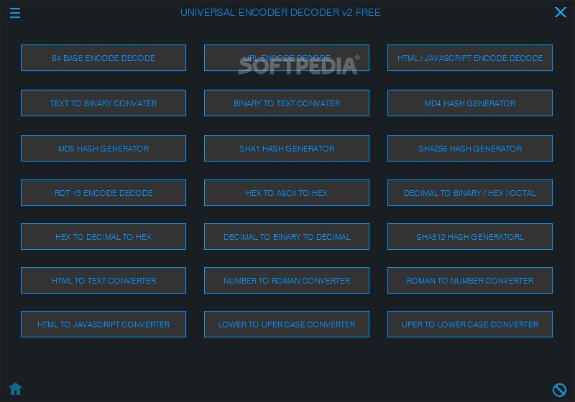
Task: Click the home icon at bottom left
Action: point(15,389)
